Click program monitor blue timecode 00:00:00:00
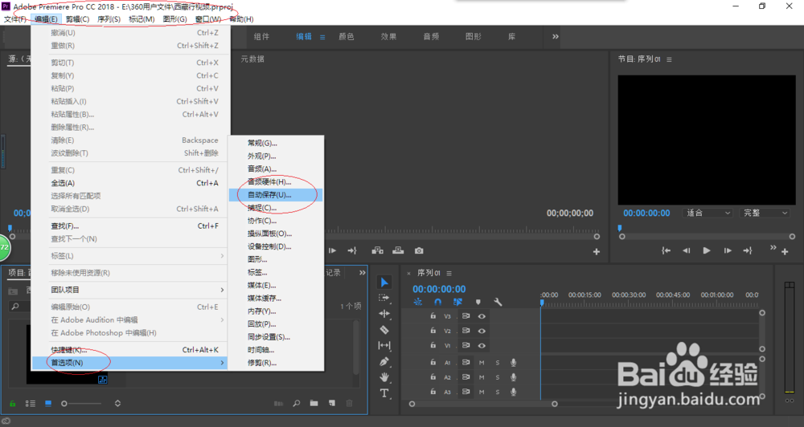The width and height of the screenshot is (804, 427). [646, 213]
